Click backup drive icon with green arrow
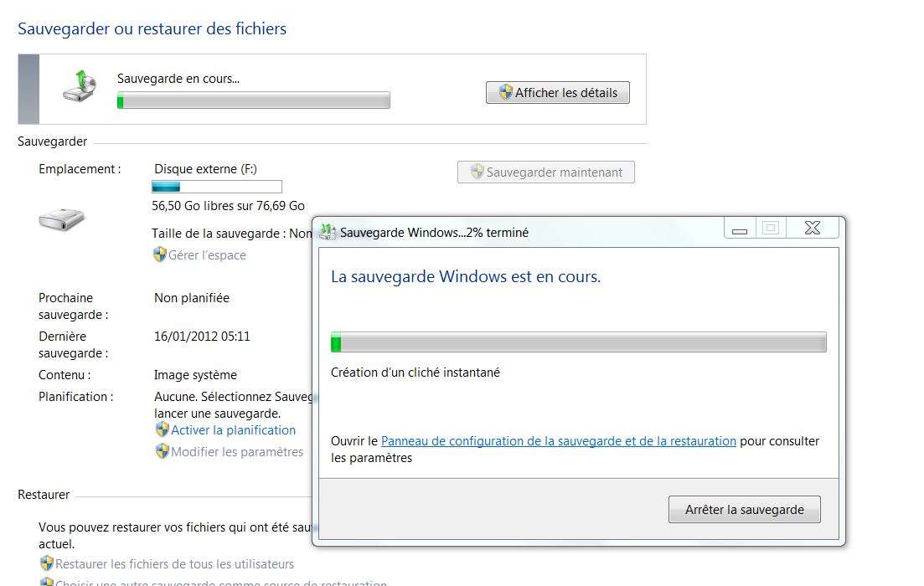 click(x=80, y=86)
